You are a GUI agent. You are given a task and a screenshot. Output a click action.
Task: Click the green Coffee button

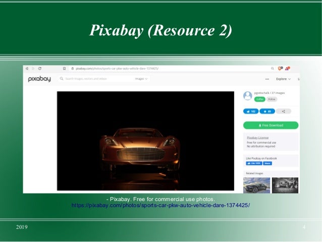(260, 100)
